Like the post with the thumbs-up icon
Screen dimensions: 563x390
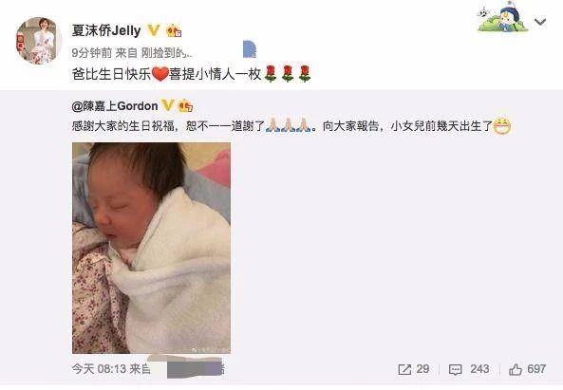click(516, 369)
